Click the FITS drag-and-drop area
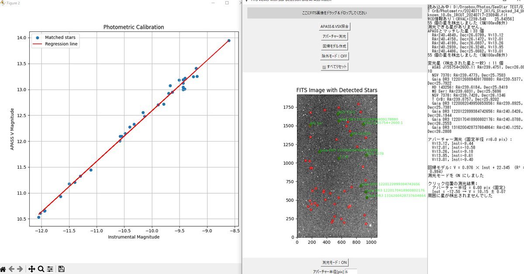 click(334, 13)
